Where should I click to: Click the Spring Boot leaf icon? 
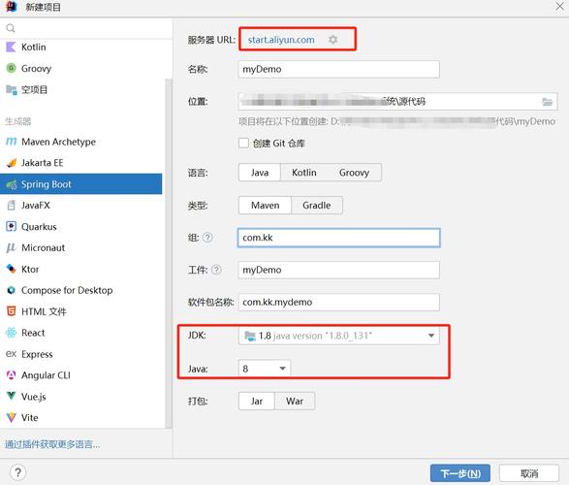tap(12, 184)
